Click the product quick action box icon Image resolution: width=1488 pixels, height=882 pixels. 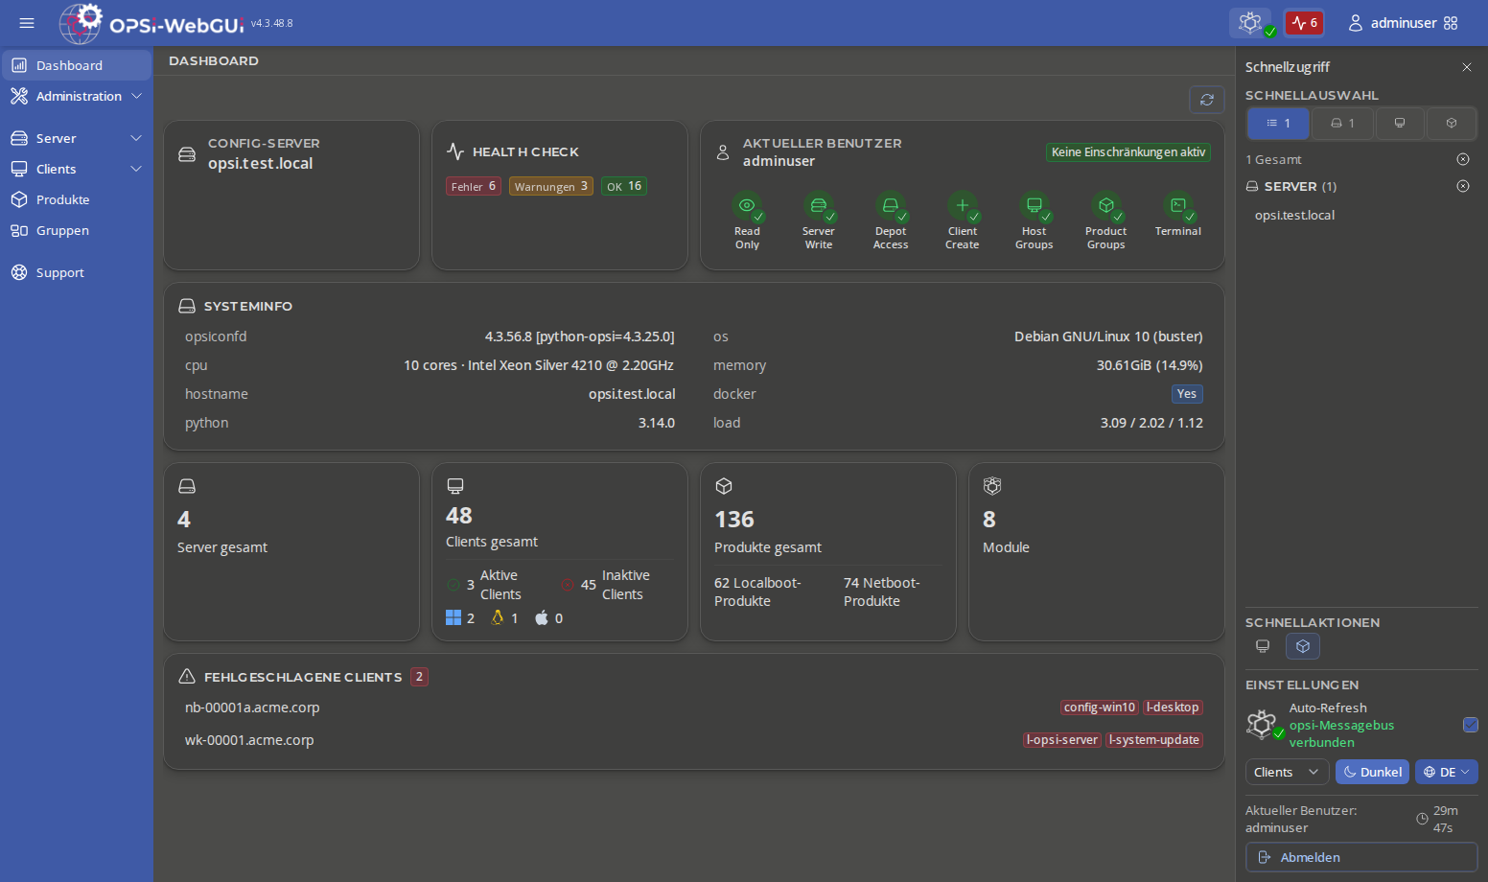pos(1303,646)
